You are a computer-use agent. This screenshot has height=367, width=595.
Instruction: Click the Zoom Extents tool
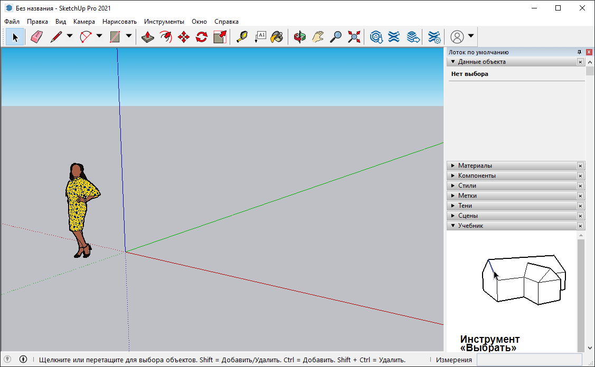[x=354, y=37]
